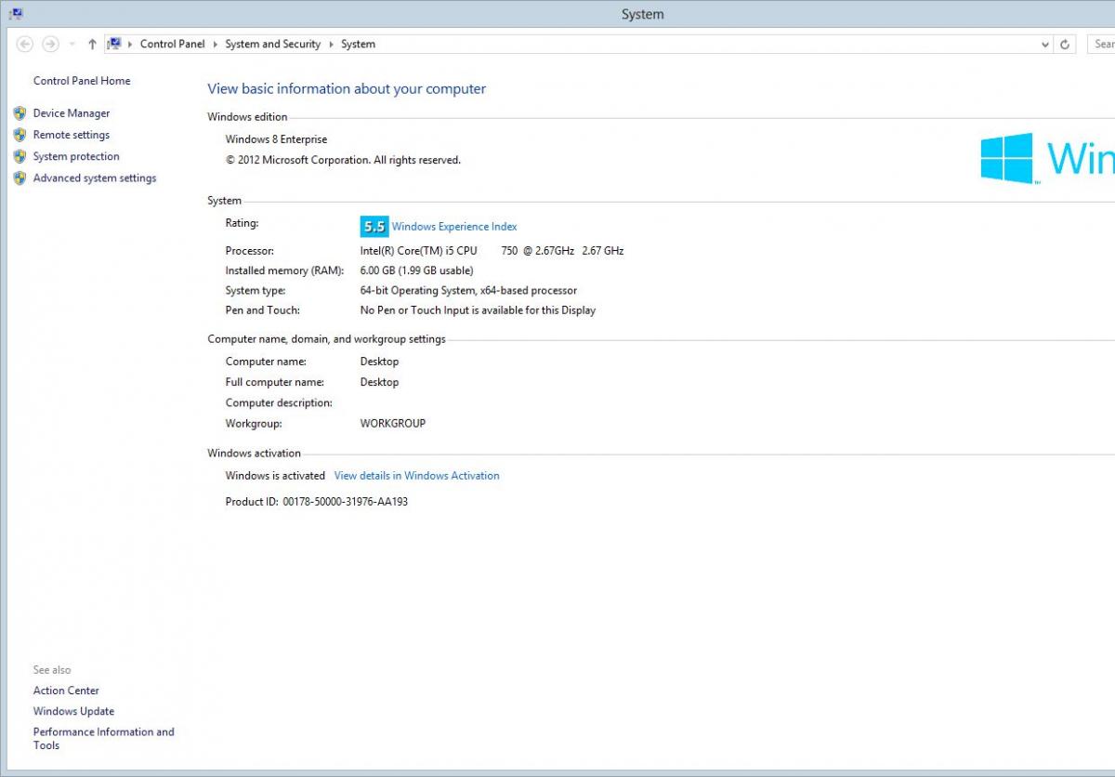This screenshot has height=777, width=1115.
Task: Select System and Security breadcrumb
Action: [x=272, y=44]
